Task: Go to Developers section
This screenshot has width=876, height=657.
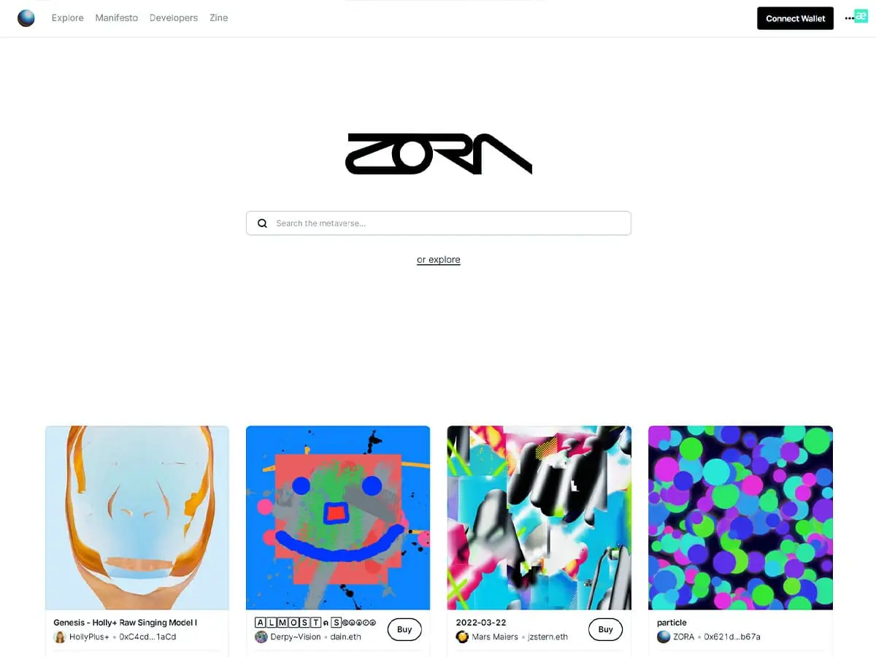Action: click(x=174, y=18)
